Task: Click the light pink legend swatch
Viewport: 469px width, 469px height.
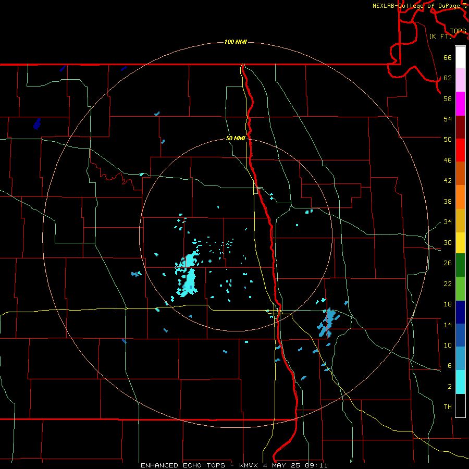Action: pyautogui.click(x=460, y=80)
